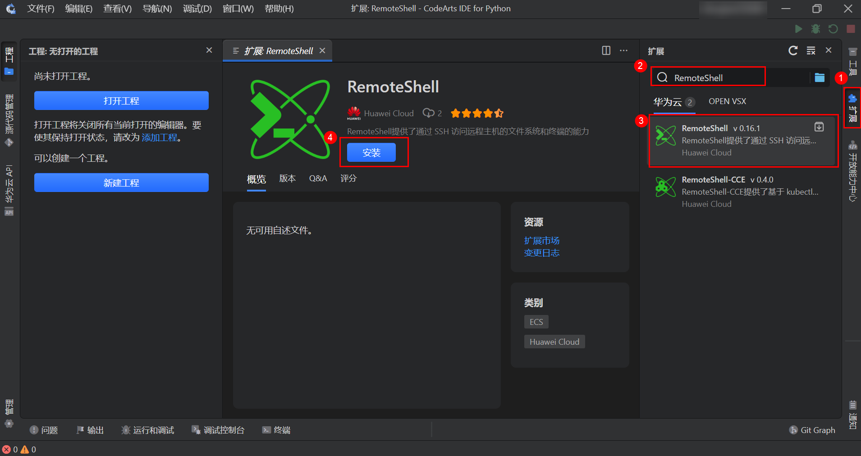Screen dimensions: 861x456
Task: Open the 运行和调试 panel
Action: click(x=147, y=430)
